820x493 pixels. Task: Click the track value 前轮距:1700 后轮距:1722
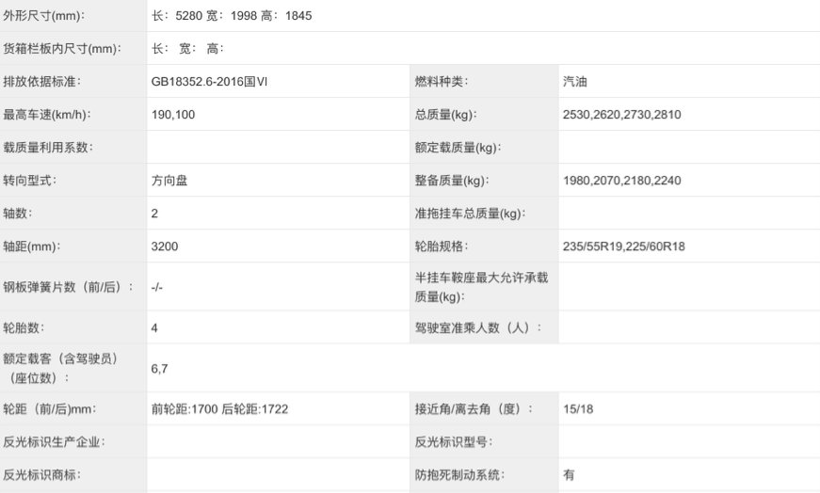tap(218, 409)
